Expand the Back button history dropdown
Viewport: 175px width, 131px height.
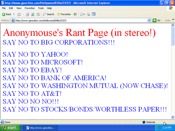click(x=14, y=14)
